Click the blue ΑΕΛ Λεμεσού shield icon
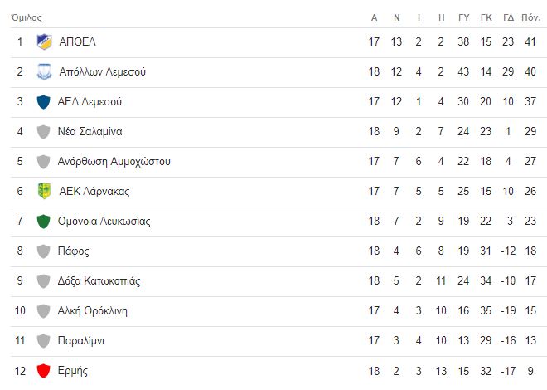The image size is (547, 390). (x=44, y=101)
